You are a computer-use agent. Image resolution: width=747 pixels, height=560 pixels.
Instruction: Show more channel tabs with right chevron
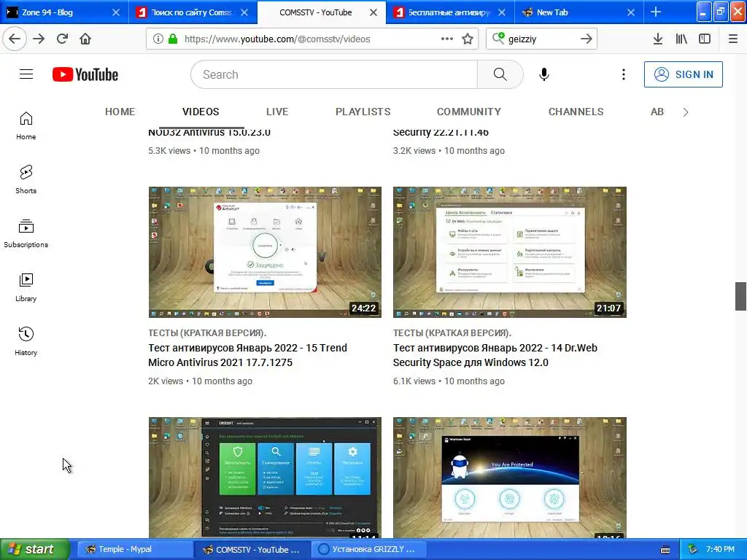686,112
